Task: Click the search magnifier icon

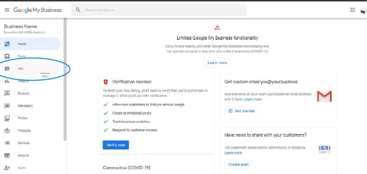Action: [78, 10]
